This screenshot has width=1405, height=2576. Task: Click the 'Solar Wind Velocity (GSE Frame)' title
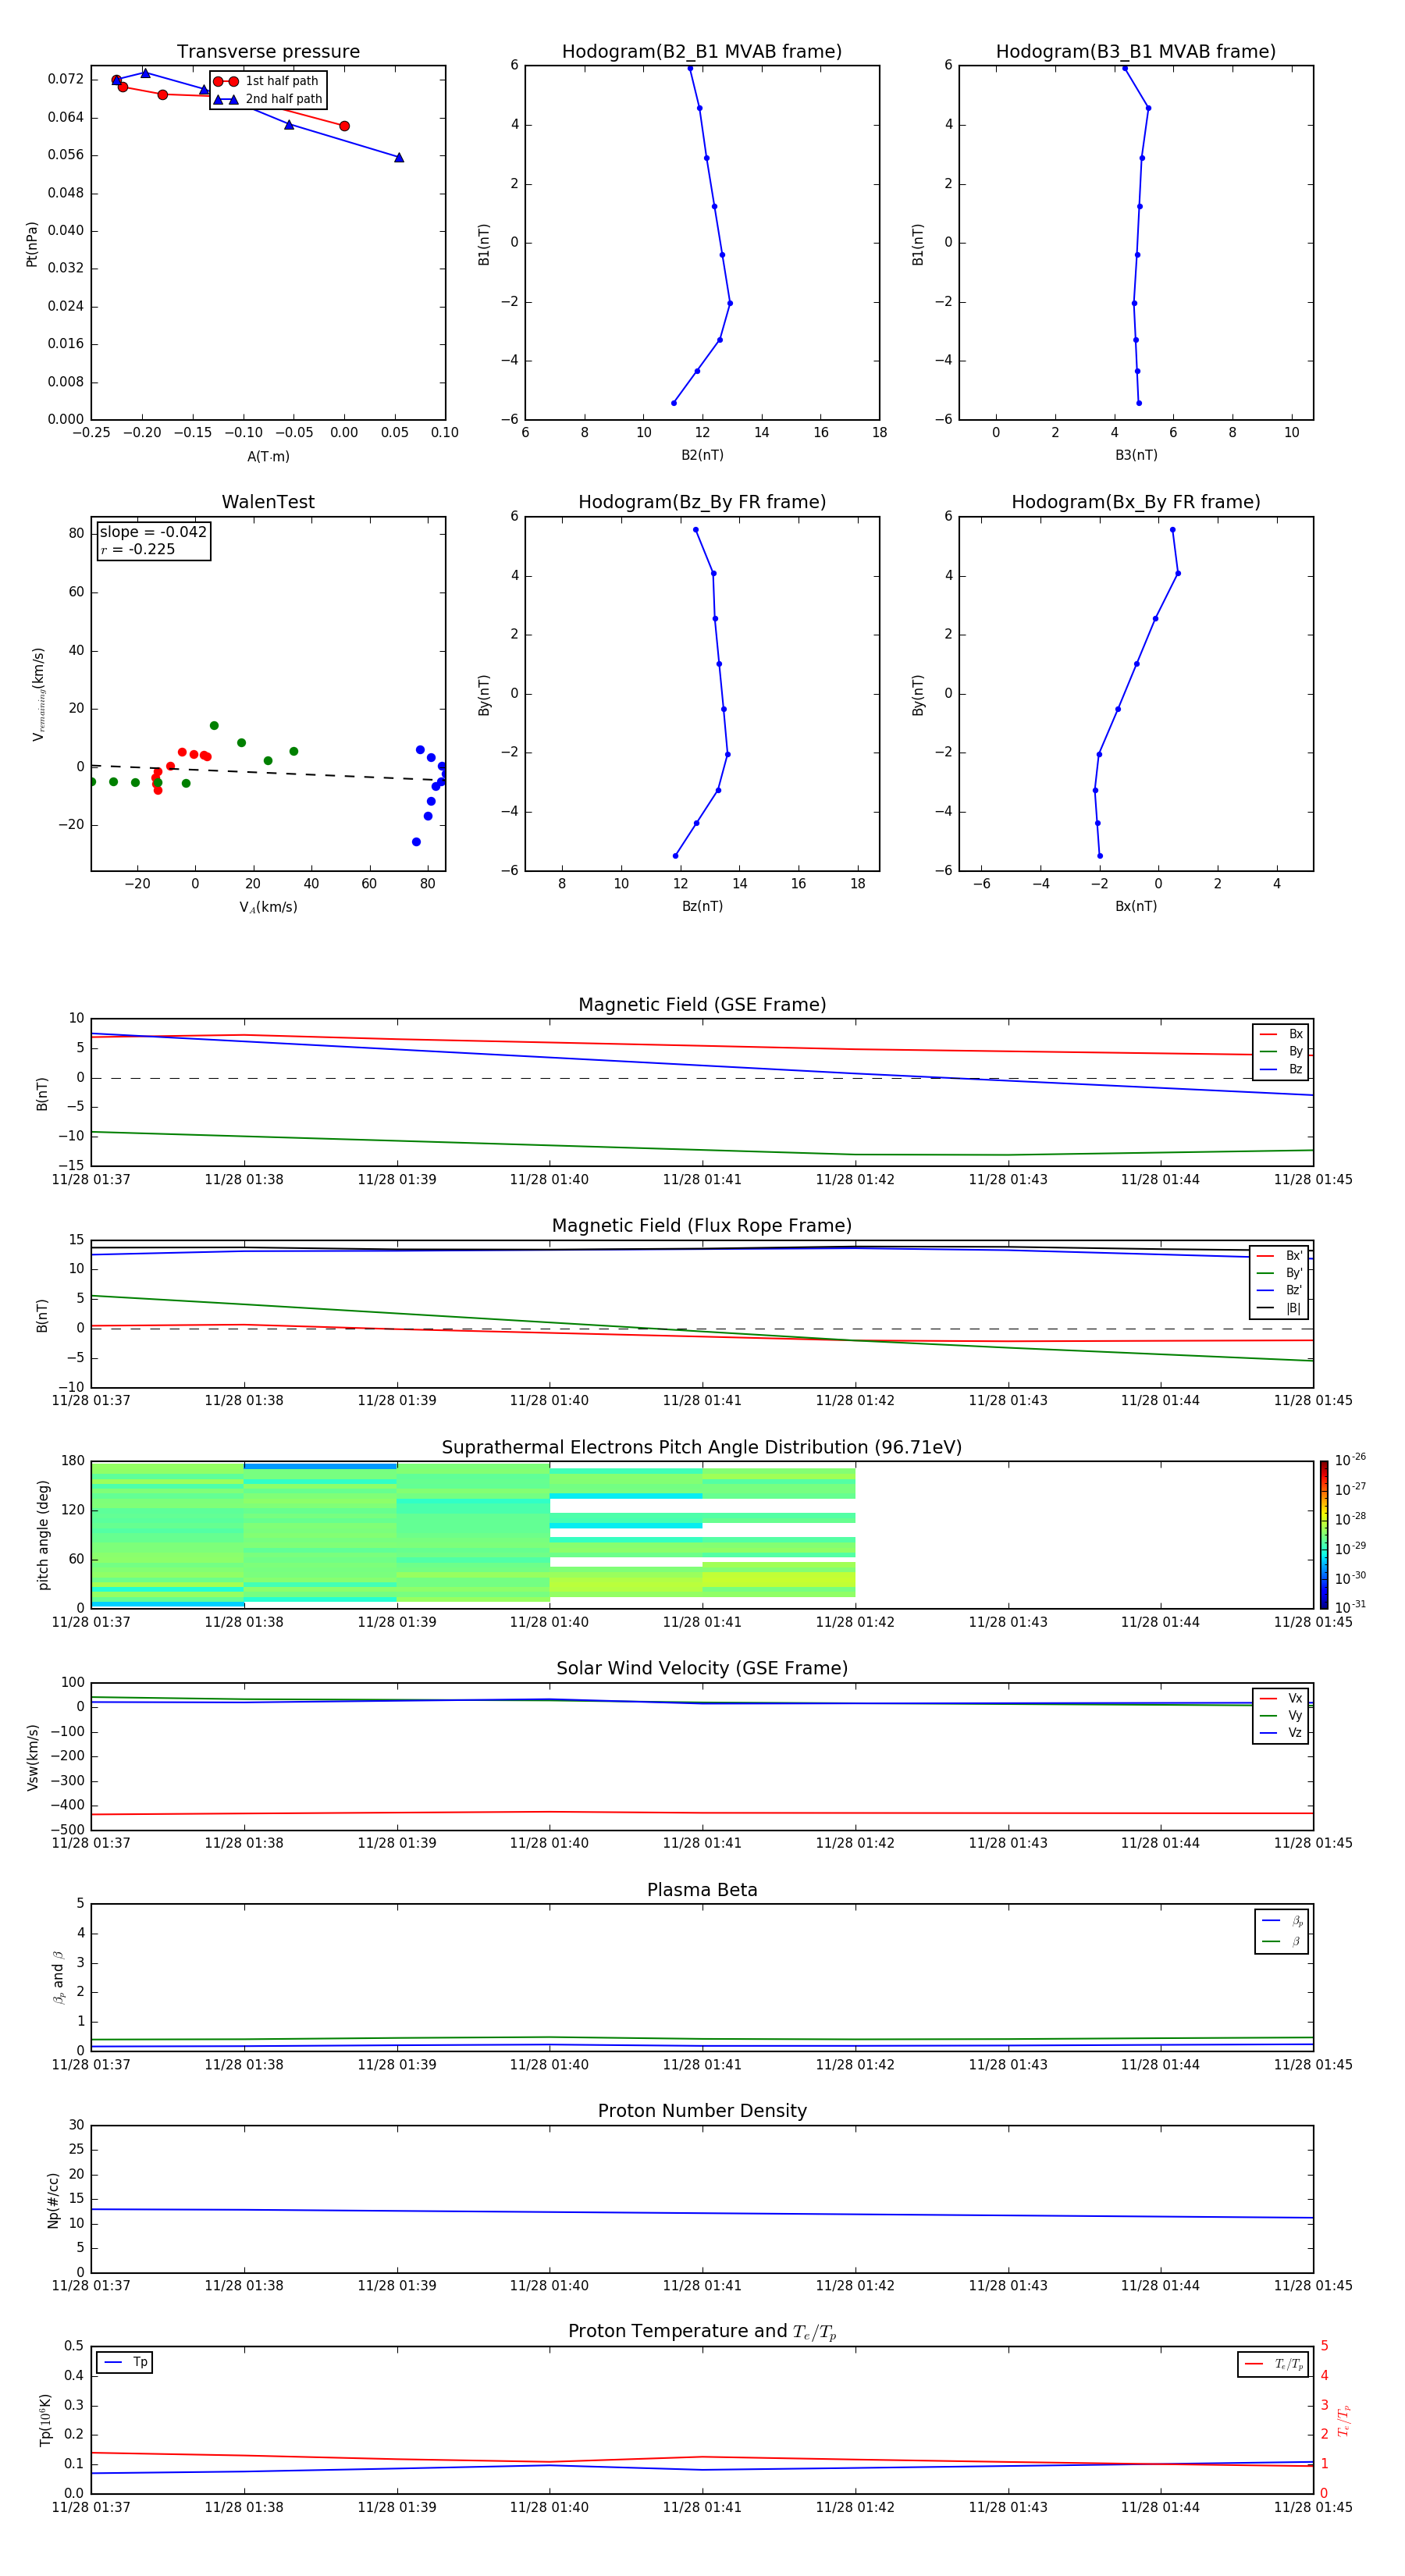click(x=702, y=1669)
